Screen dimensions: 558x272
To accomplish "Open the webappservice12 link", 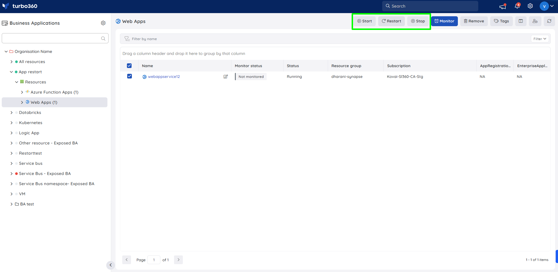I will [x=164, y=77].
